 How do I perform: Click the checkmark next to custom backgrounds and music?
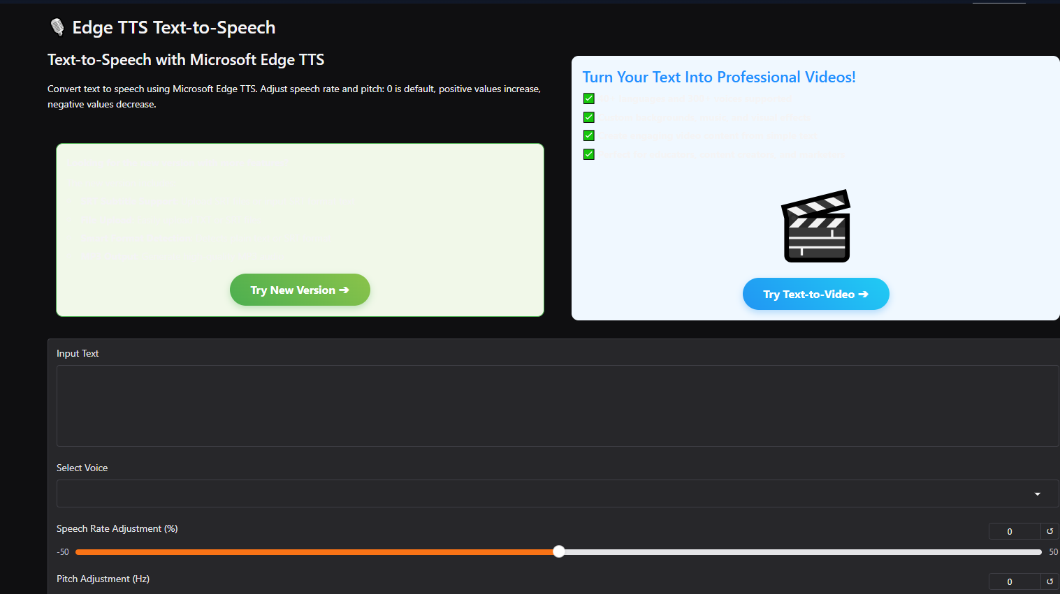tap(589, 117)
